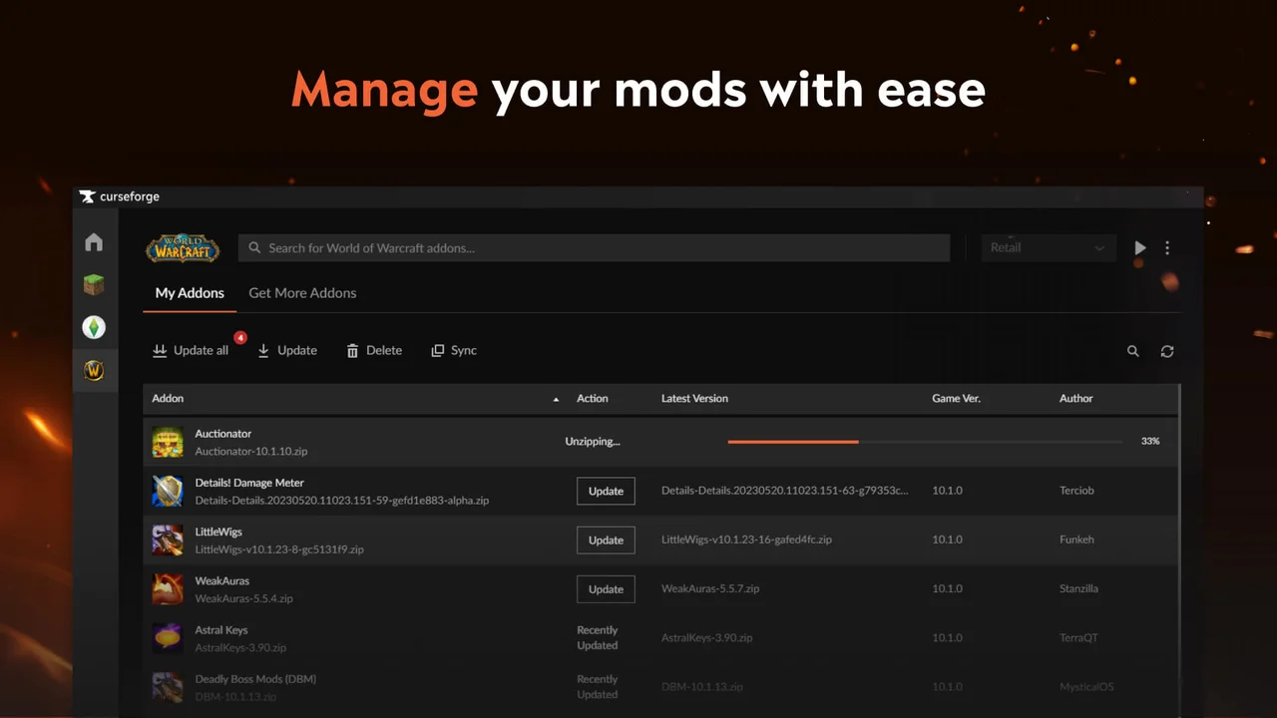Image resolution: width=1277 pixels, height=718 pixels.
Task: Open the three-dot options menu
Action: coord(1167,247)
